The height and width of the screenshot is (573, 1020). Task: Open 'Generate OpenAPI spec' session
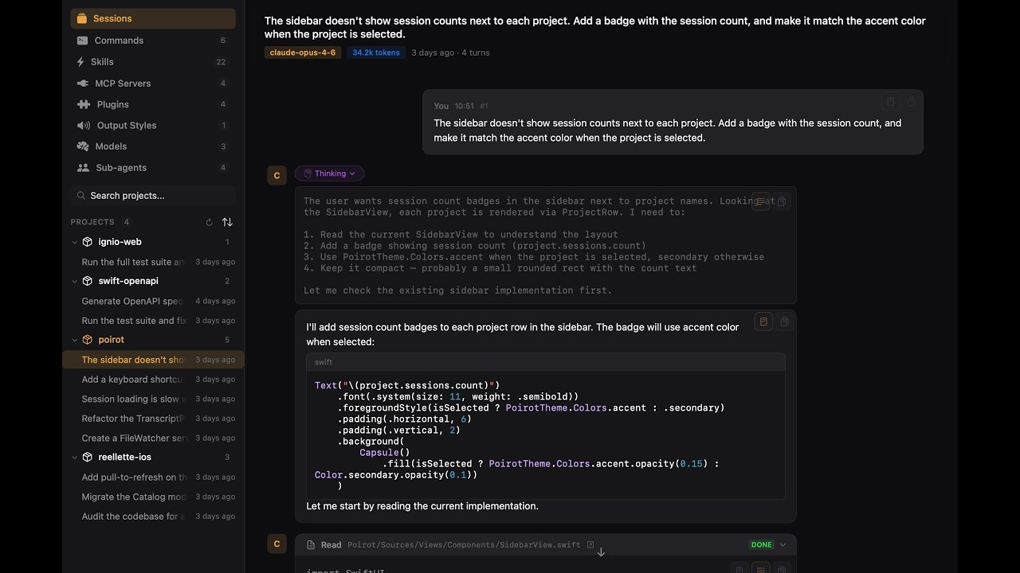click(132, 302)
